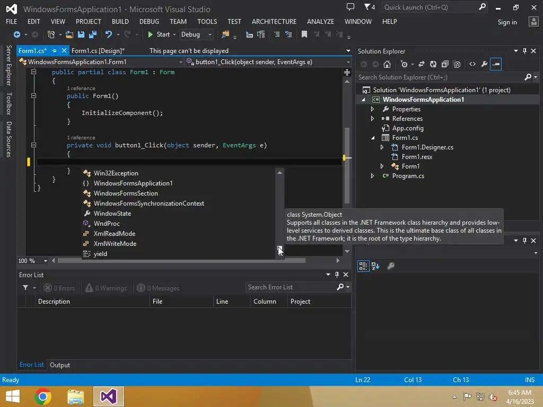Toggle auto-hide pin on Solution Explorer

coord(524,51)
